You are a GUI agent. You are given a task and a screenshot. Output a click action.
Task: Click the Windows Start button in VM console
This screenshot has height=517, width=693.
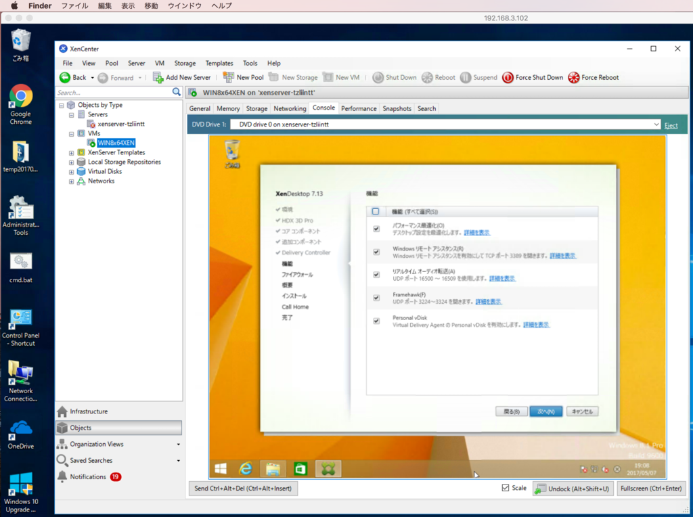[221, 468]
